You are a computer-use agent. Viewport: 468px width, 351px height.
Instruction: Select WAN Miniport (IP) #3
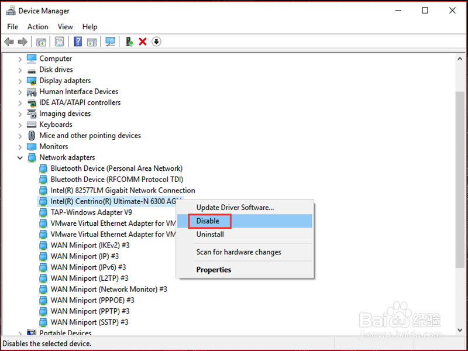click(84, 256)
